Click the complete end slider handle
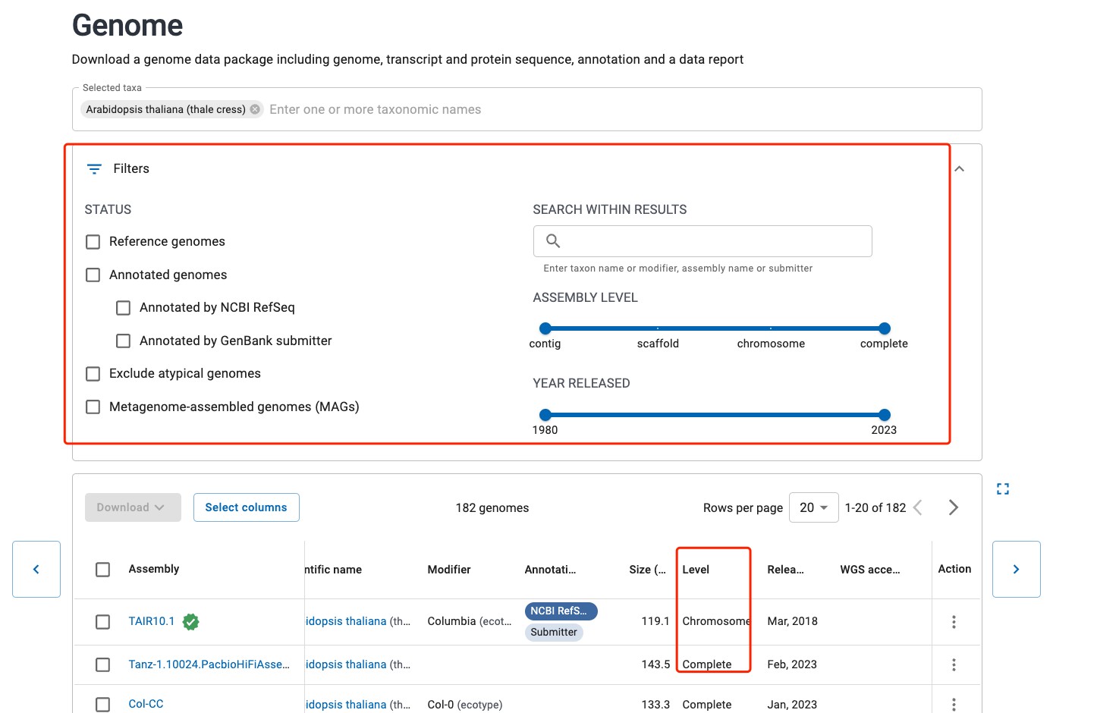The width and height of the screenshot is (1097, 713). [x=885, y=328]
